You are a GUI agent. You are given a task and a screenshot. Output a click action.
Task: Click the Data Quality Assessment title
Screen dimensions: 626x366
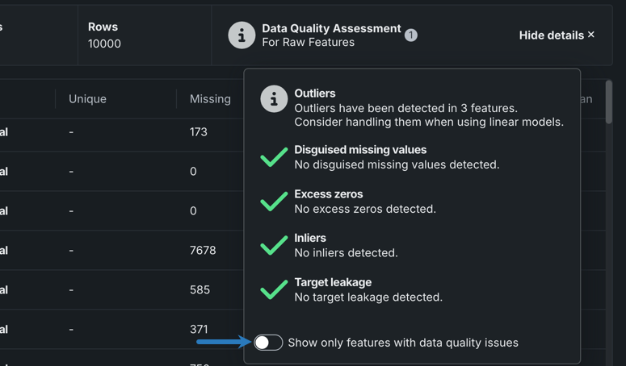(x=331, y=28)
